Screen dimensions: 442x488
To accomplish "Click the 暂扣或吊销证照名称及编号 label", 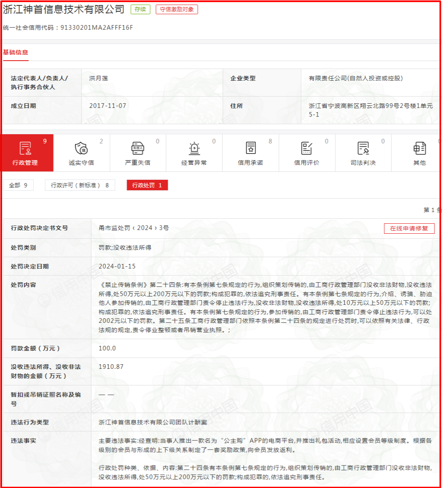I will click(46, 399).
